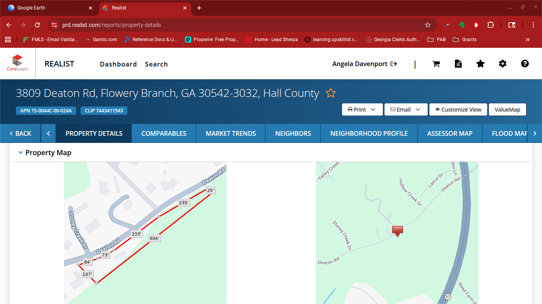Open the Gamls.com bookmark

point(101,40)
